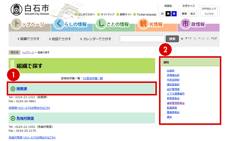Open 標準 text size button

point(184,14)
